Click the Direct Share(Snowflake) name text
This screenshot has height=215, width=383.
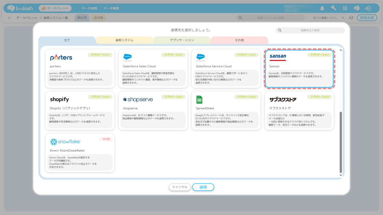pyautogui.click(x=67, y=150)
